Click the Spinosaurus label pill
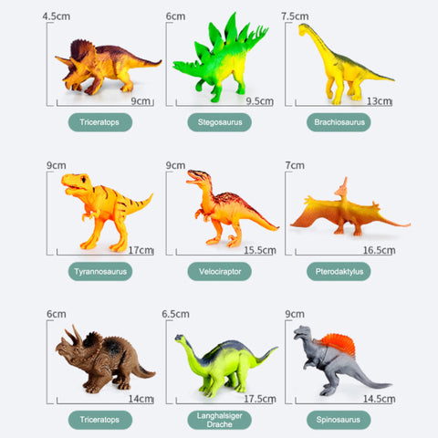Viewport: 438px width, 438px height. (x=339, y=420)
